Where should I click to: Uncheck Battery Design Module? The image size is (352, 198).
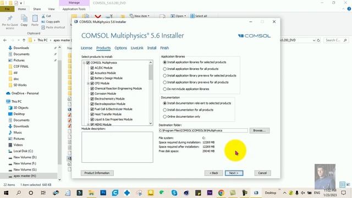(92, 78)
